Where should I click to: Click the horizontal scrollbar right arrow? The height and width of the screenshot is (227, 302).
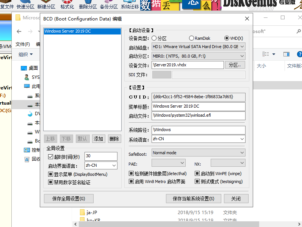pyautogui.click(x=299, y=224)
